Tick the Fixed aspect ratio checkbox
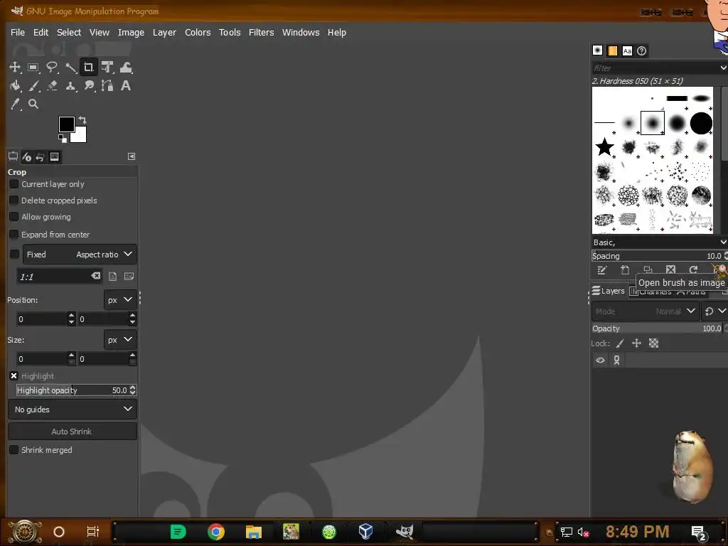This screenshot has height=546, width=728. point(14,255)
